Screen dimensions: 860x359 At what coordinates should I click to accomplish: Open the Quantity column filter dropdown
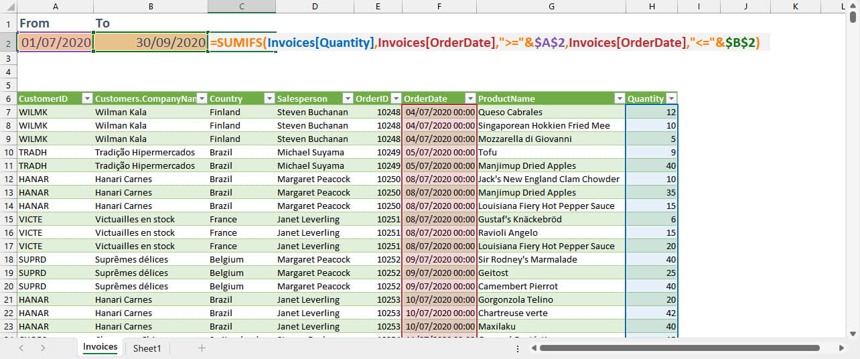670,98
